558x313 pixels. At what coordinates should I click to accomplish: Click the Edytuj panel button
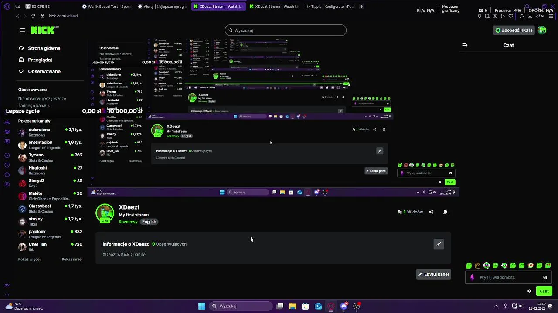(433, 274)
